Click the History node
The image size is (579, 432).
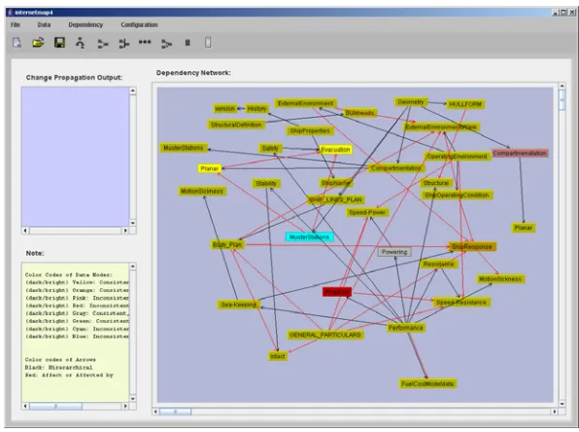[x=257, y=108]
